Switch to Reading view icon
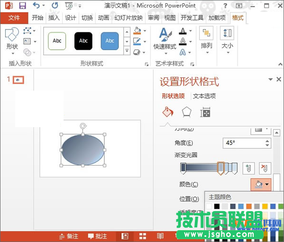This screenshot has width=284, height=242. (160, 236)
